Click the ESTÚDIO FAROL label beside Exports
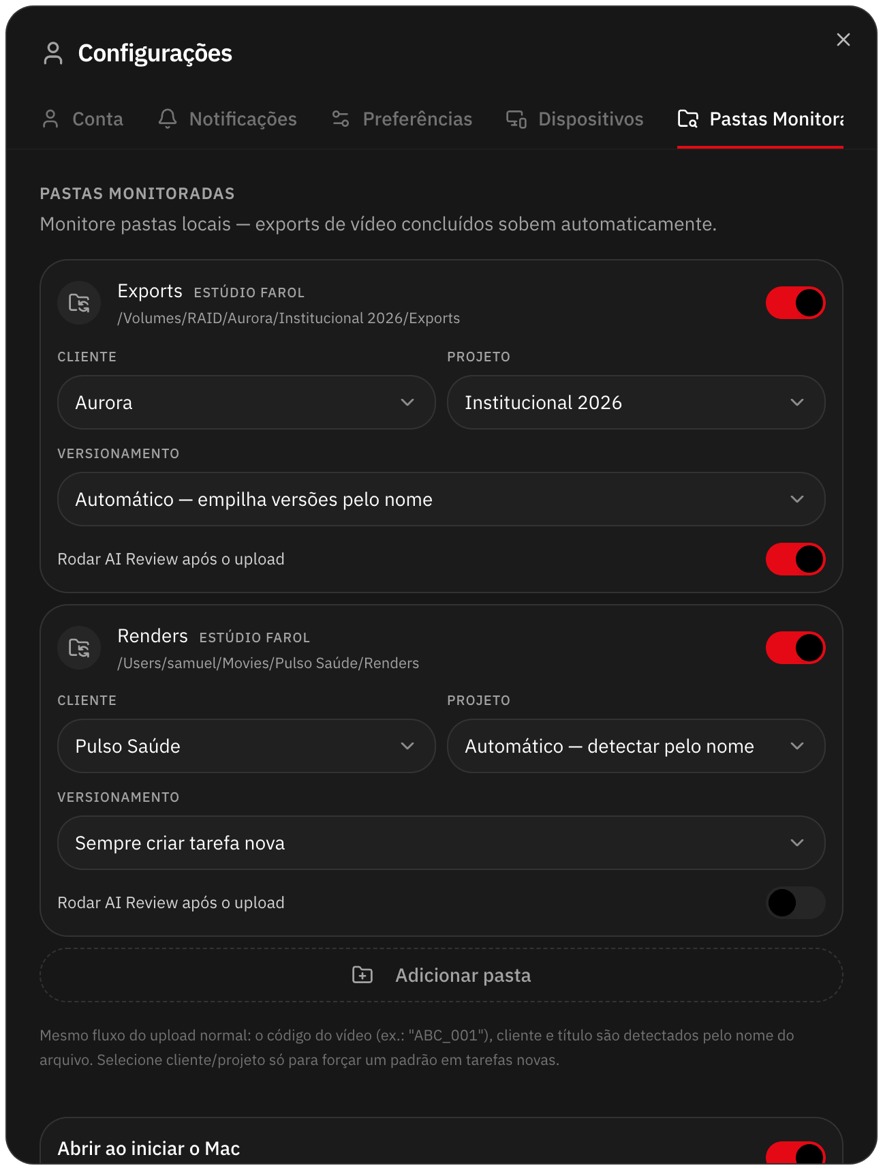 click(x=249, y=292)
